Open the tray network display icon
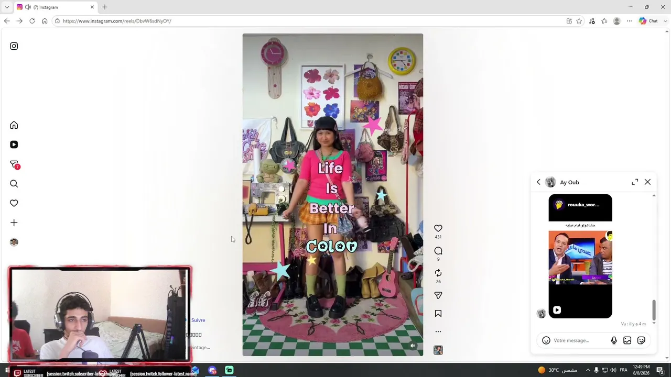This screenshot has width=671, height=377. point(604,370)
